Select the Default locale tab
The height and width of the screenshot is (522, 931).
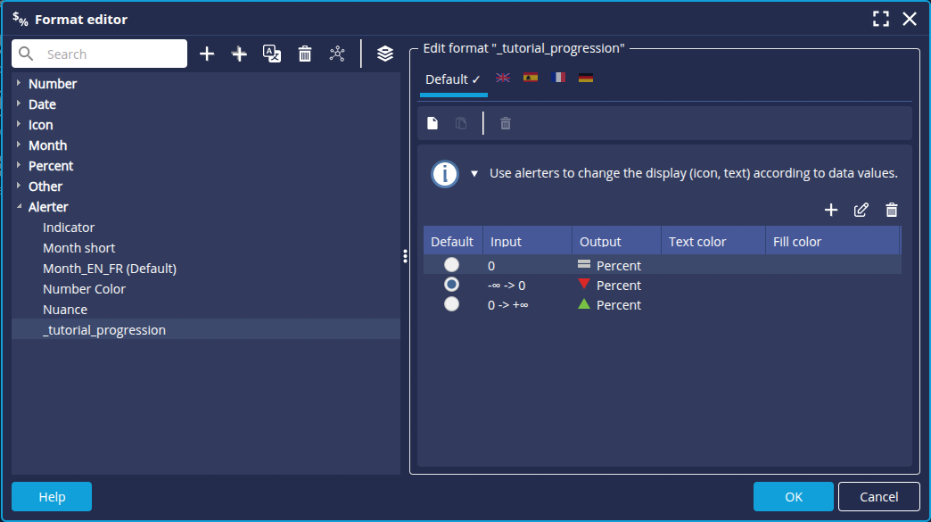pos(449,79)
